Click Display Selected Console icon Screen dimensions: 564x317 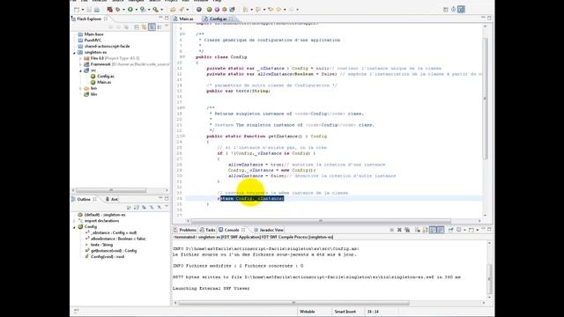pos(458,230)
